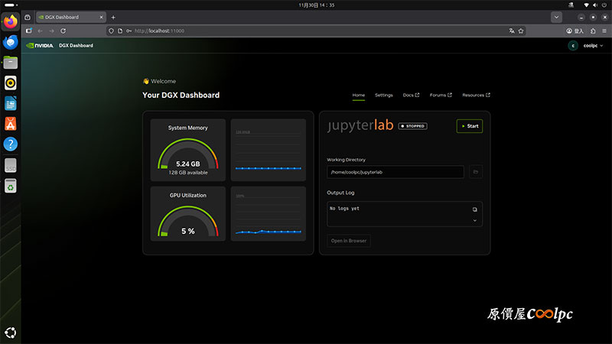612x344 pixels.
Task: Click the folder browse icon beside Working Directory
Action: click(475, 172)
